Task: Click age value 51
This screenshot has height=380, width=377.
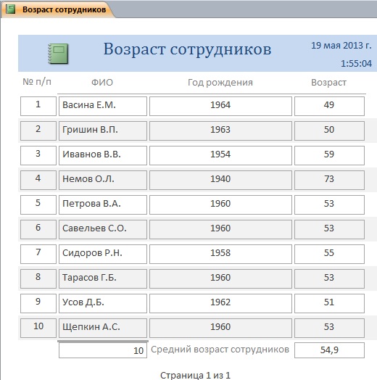Action: pos(329,303)
